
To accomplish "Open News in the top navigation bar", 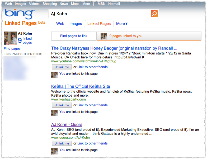I will pos(64,4).
